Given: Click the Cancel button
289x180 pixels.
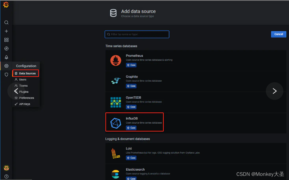Looking at the screenshot, I should tap(278, 34).
